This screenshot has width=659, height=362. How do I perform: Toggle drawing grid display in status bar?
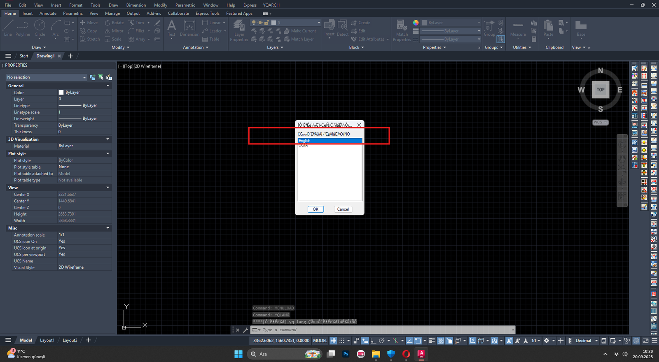coord(333,341)
